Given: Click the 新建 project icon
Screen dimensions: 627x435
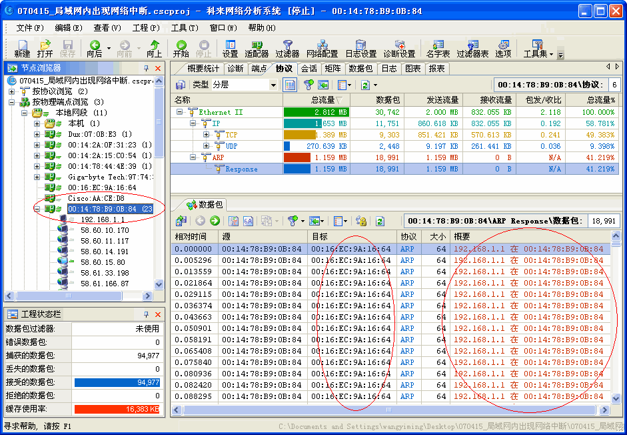Looking at the screenshot, I should tap(21, 47).
